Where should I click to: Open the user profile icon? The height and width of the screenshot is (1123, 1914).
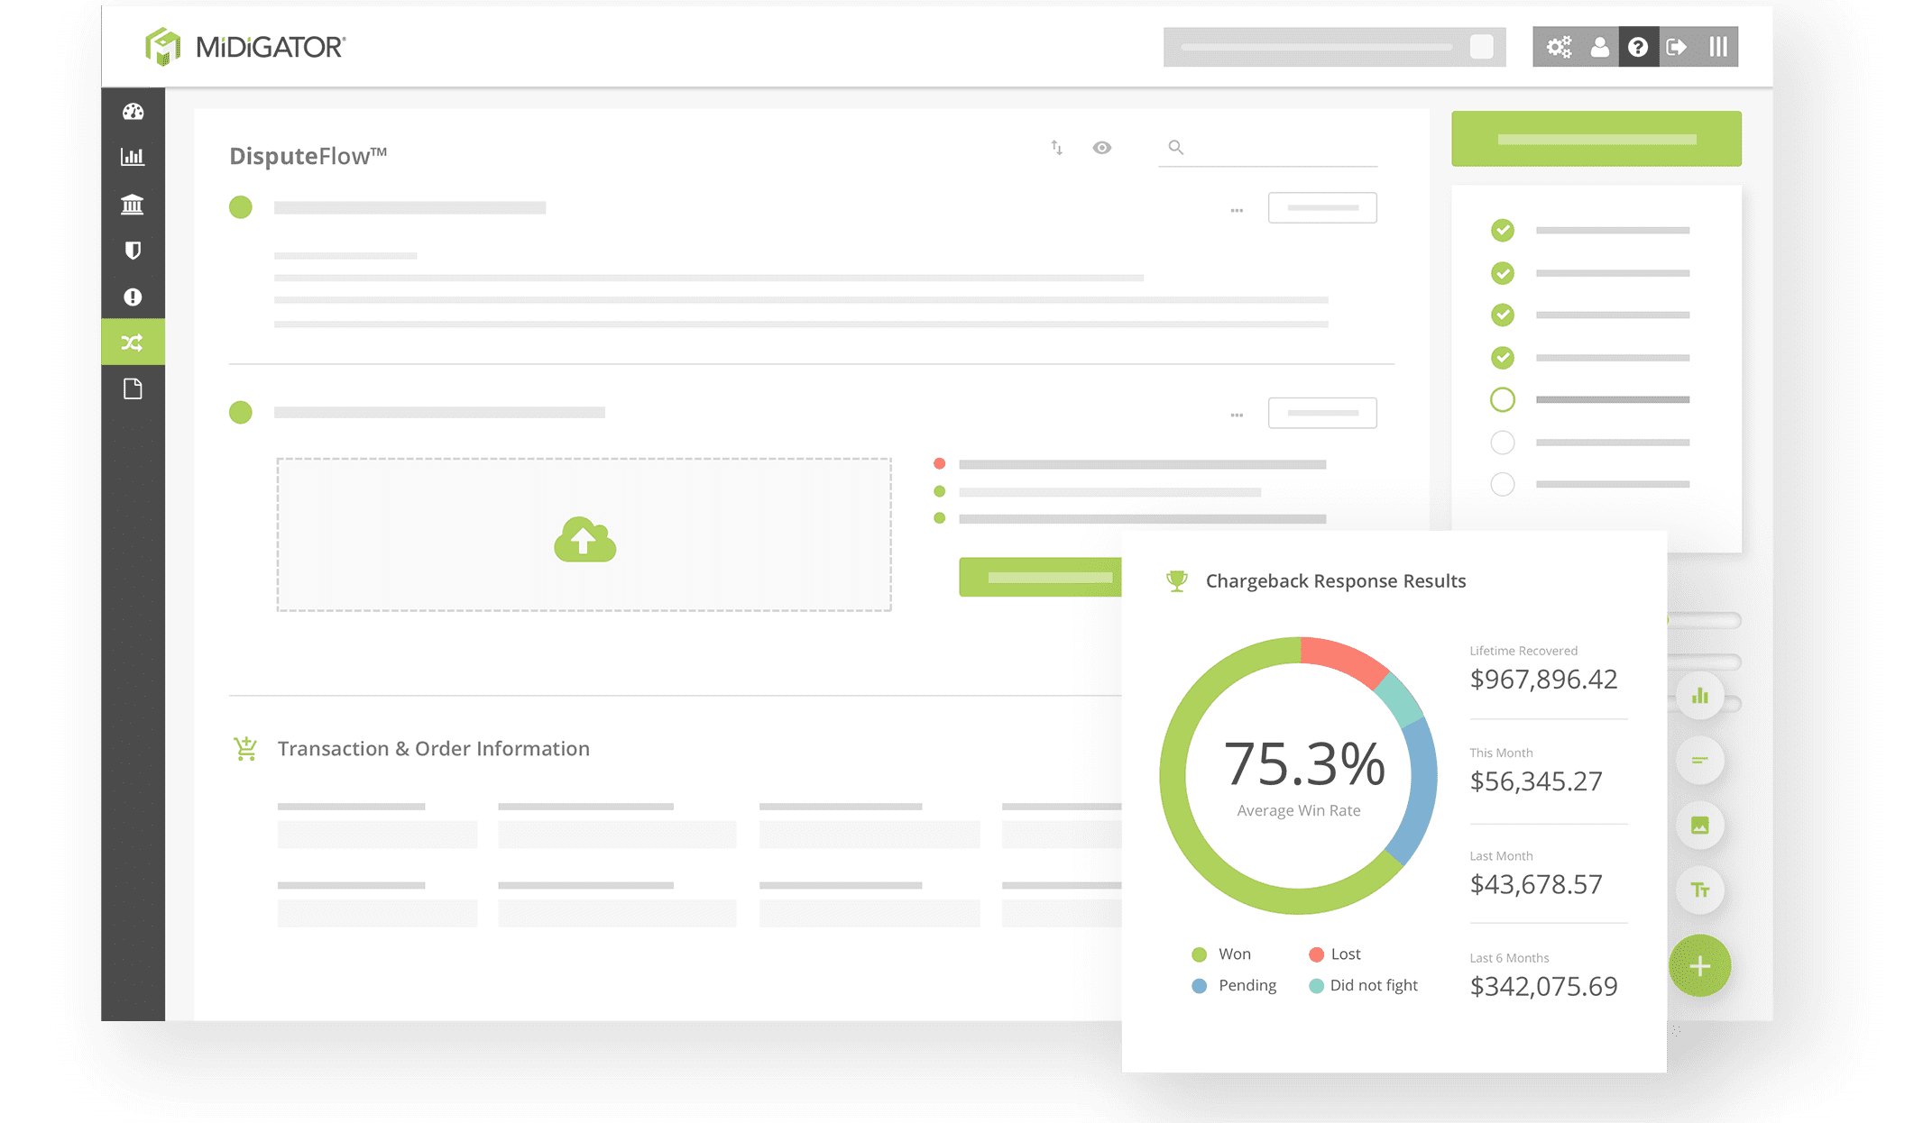[x=1599, y=47]
